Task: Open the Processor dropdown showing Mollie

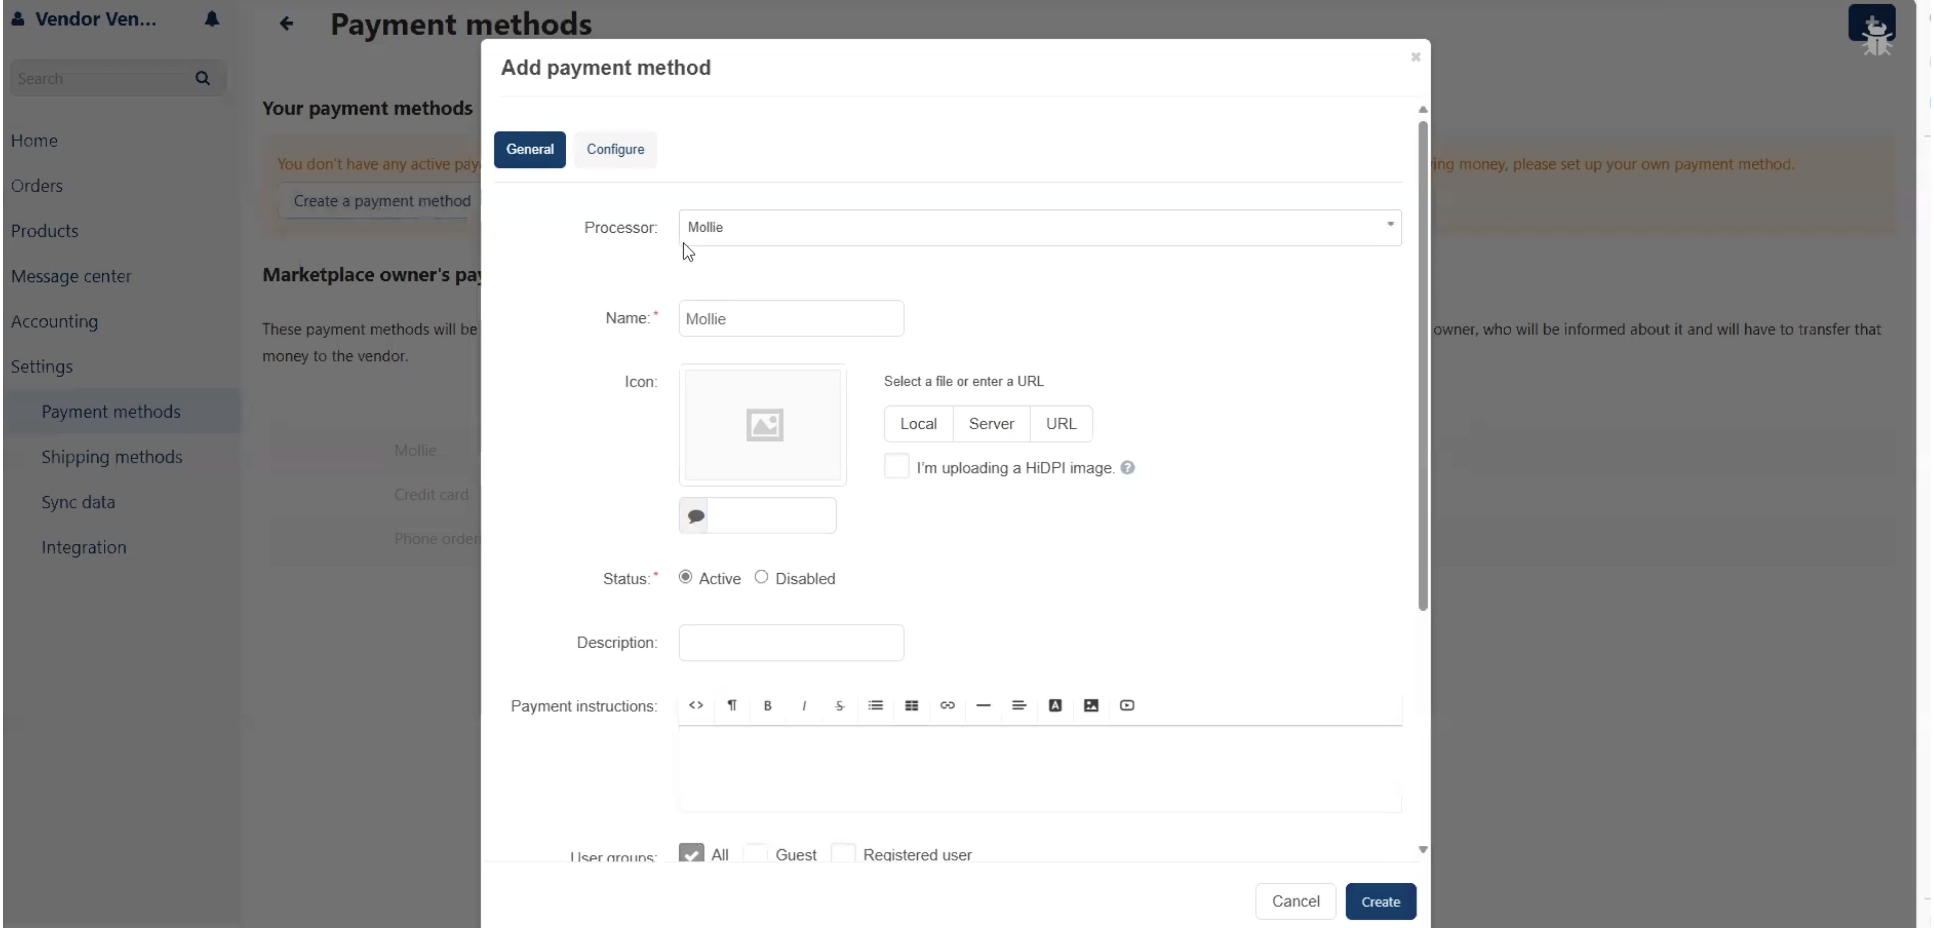Action: point(1040,227)
